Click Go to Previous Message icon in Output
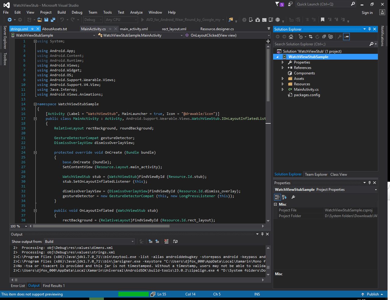The image size is (390, 300). [151, 241]
